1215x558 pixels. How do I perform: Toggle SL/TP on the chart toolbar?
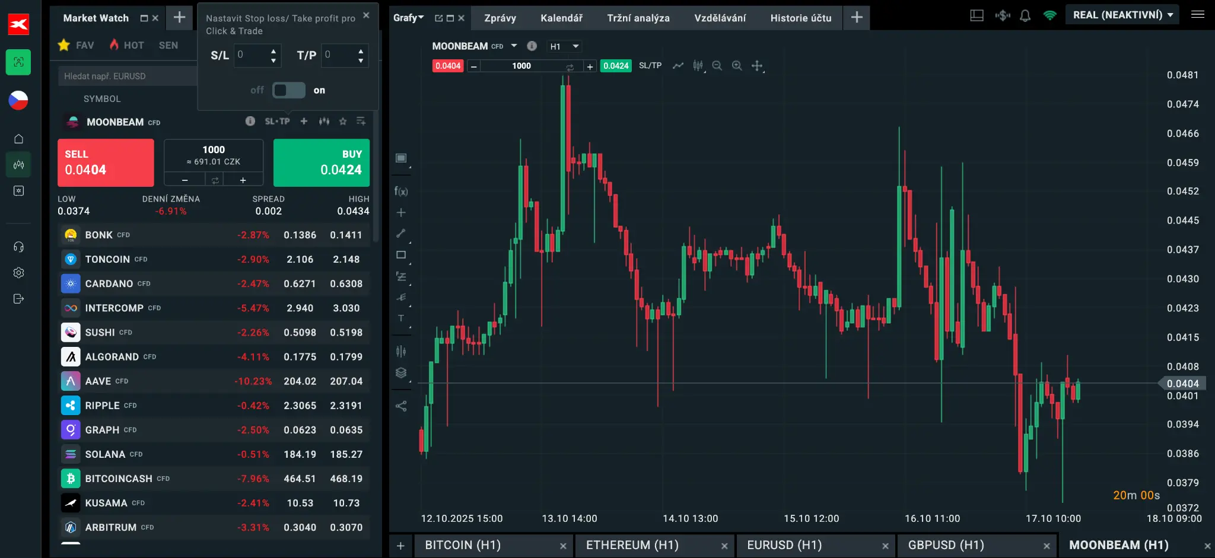pyautogui.click(x=650, y=66)
